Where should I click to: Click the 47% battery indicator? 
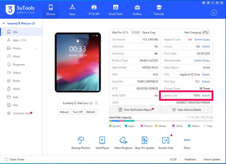[206, 33]
